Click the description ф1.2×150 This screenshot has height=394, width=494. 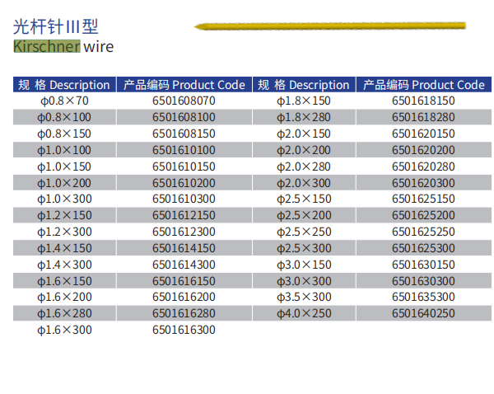[64, 215]
